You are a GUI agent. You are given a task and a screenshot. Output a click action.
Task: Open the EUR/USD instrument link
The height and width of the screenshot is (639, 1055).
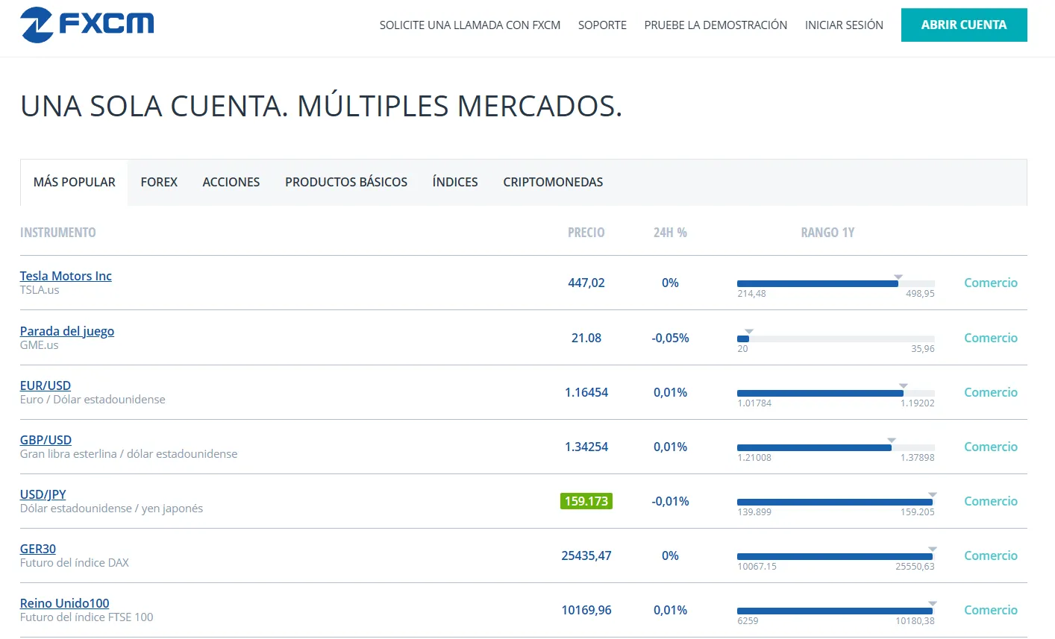[46, 385]
